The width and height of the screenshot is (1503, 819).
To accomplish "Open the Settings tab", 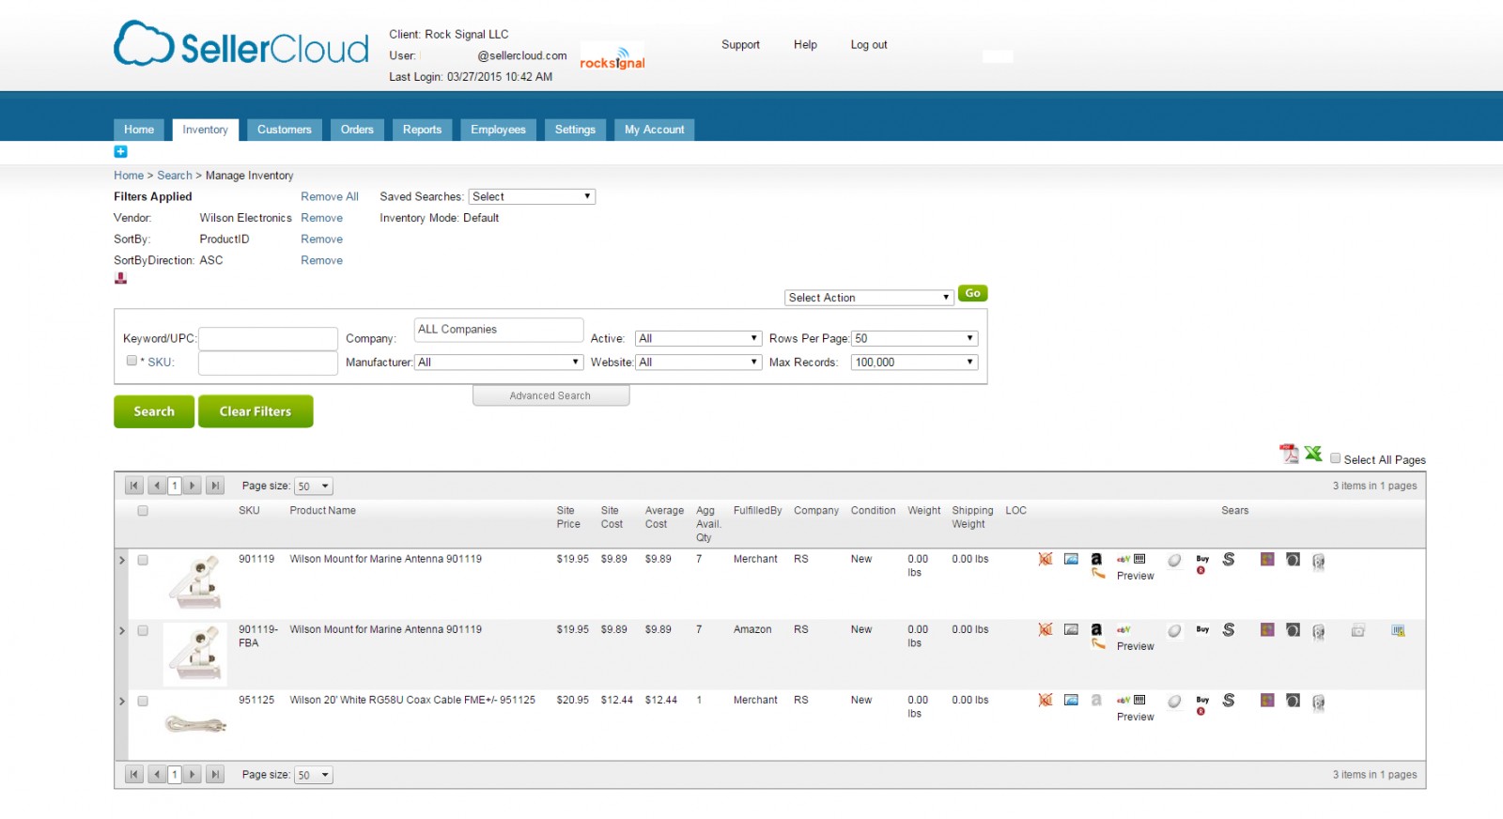I will click(575, 130).
